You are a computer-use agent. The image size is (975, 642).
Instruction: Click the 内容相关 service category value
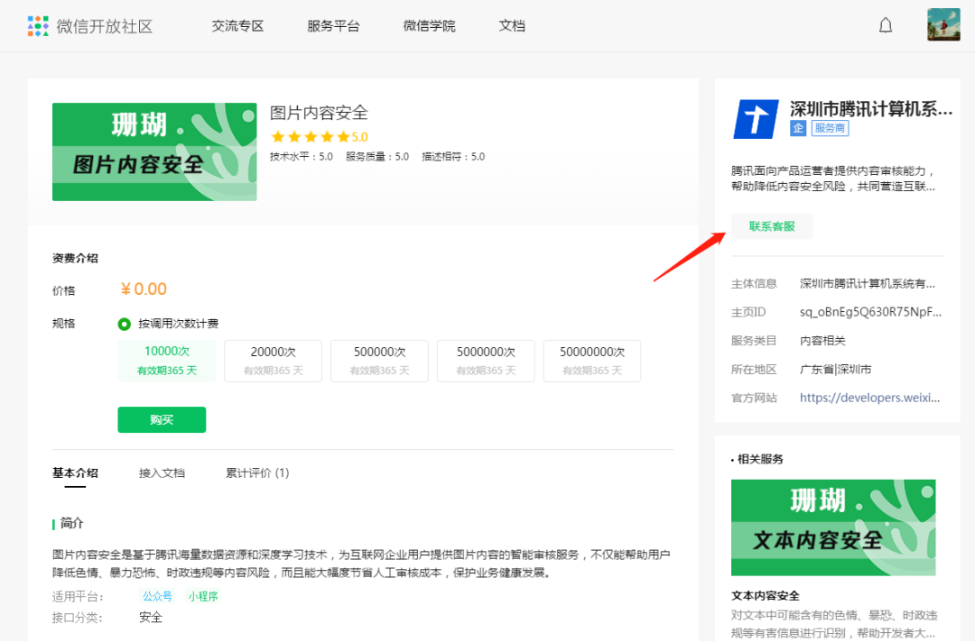point(822,340)
